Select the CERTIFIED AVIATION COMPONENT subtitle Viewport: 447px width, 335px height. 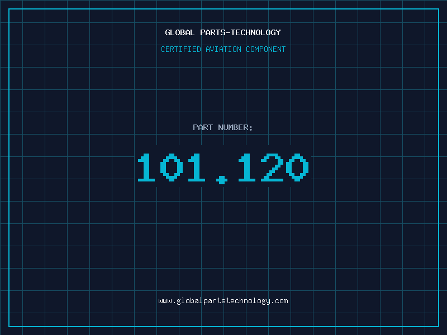(x=223, y=49)
